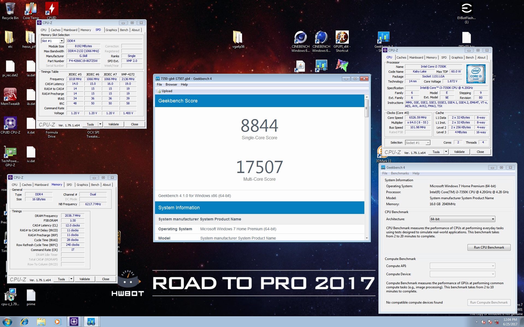This screenshot has width=524, height=327.
Task: Open the vga4p56 folder
Action: tap(238, 39)
